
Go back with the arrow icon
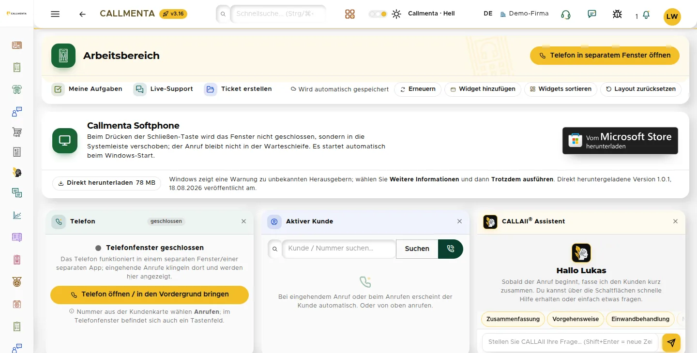[82, 14]
